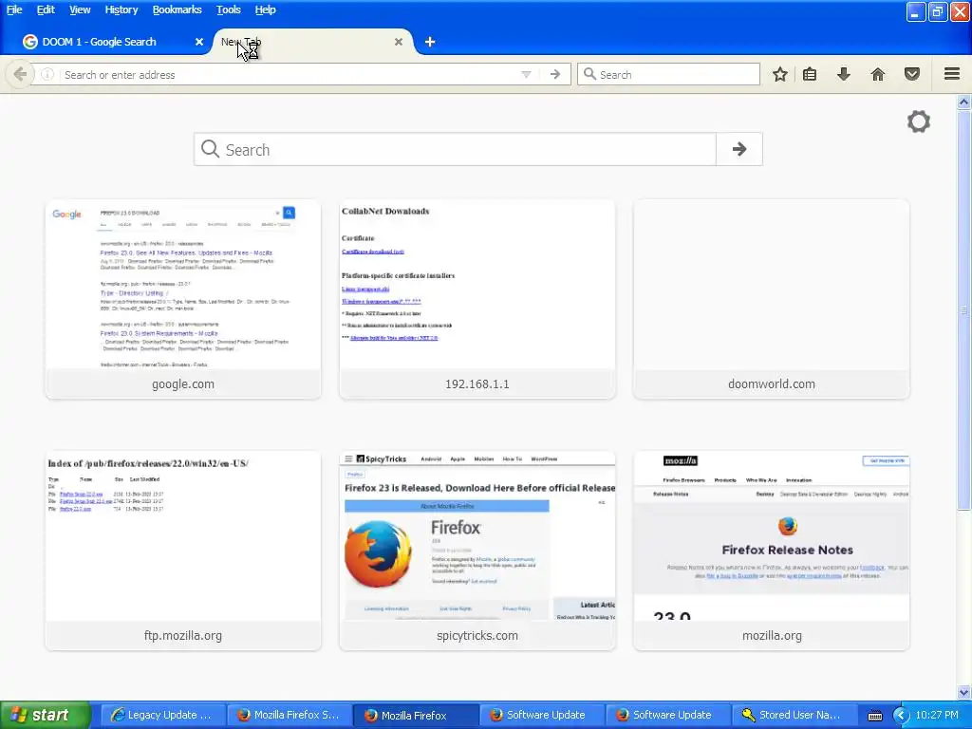Open the spicytricks.com top site tile
Viewport: 972px width, 729px height.
pos(477,551)
